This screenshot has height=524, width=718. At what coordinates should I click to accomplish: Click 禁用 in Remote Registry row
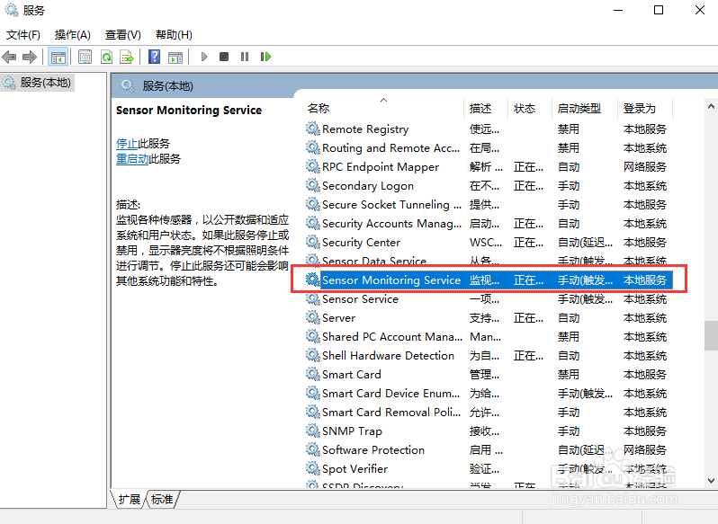click(x=569, y=129)
